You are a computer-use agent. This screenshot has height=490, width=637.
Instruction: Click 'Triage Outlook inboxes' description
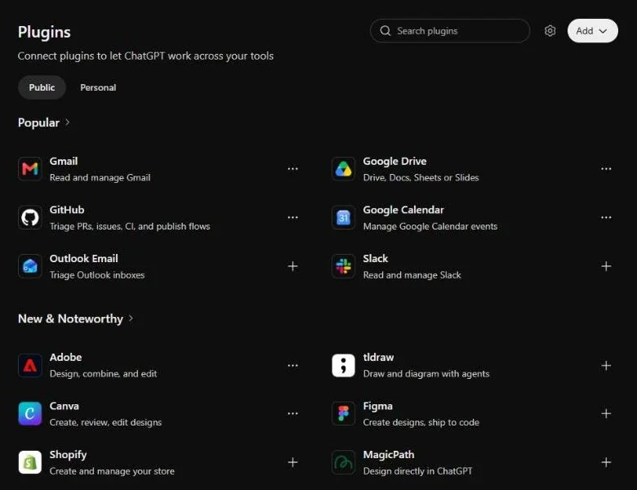pos(97,275)
